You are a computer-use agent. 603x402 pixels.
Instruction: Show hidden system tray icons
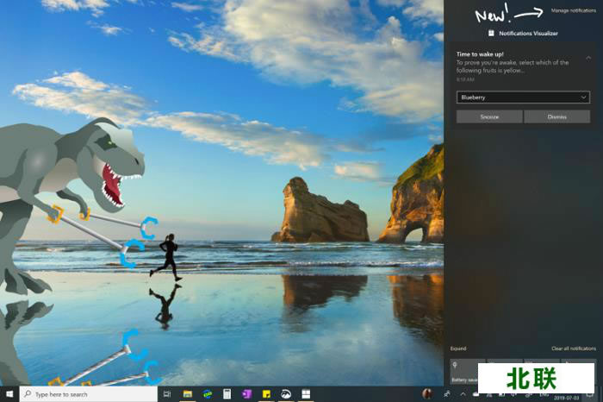463,394
